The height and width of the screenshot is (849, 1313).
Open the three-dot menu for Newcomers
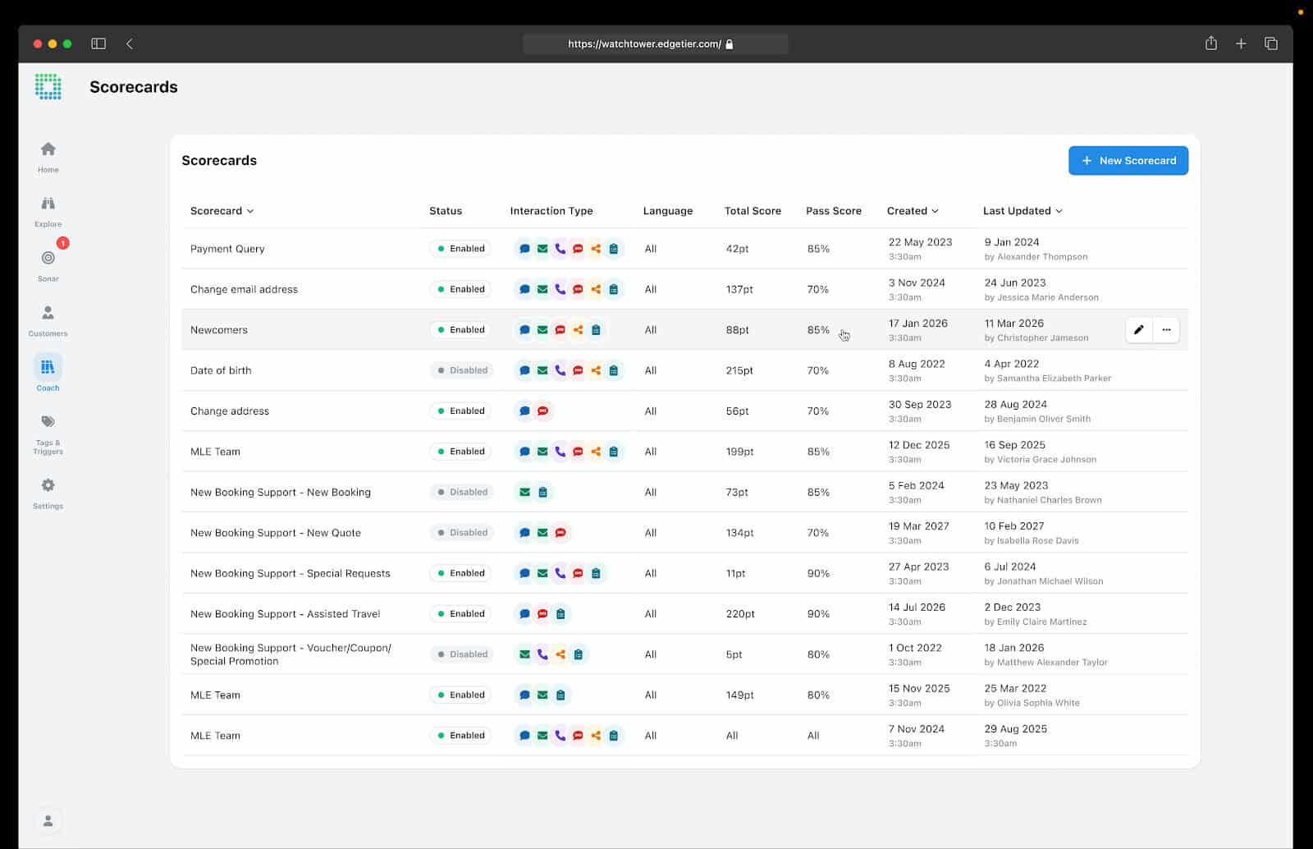click(x=1166, y=330)
